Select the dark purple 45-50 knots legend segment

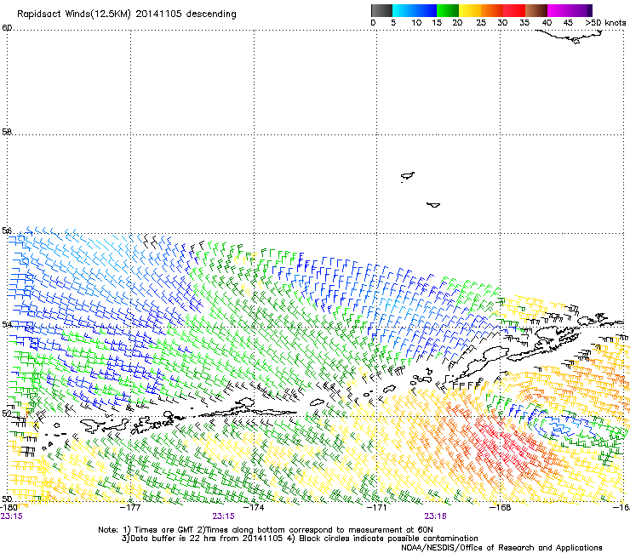[x=581, y=10]
